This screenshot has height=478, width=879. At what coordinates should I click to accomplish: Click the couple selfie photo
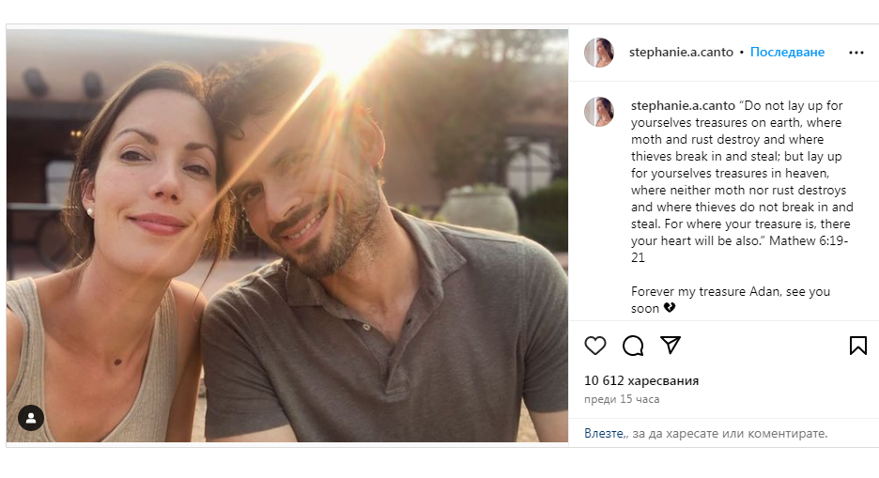pyautogui.click(x=286, y=235)
